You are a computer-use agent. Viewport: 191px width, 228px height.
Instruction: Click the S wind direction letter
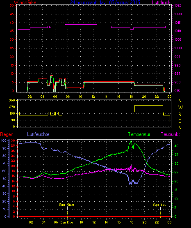[180, 115]
